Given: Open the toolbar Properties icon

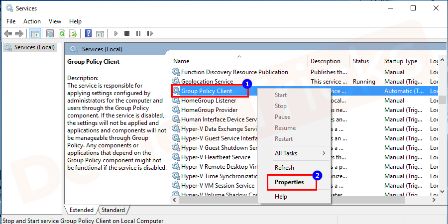Looking at the screenshot, I should pyautogui.click(x=50, y=33).
